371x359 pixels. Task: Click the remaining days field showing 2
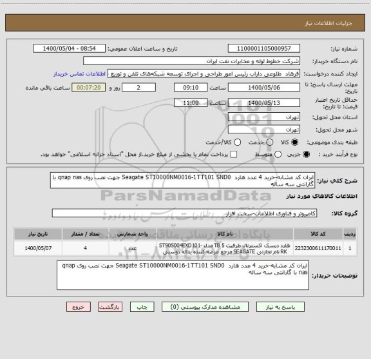pos(138,88)
